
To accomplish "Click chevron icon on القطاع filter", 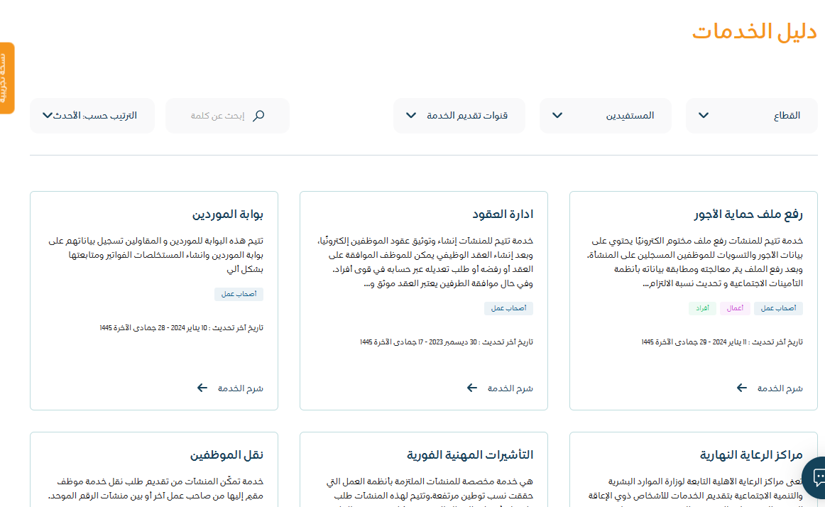I will pyautogui.click(x=704, y=116).
